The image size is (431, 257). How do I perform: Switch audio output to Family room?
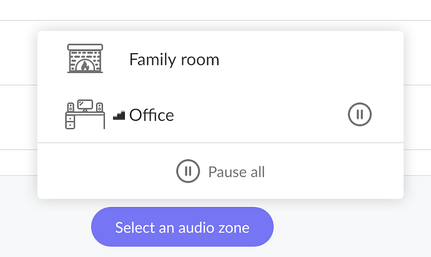[x=220, y=59]
